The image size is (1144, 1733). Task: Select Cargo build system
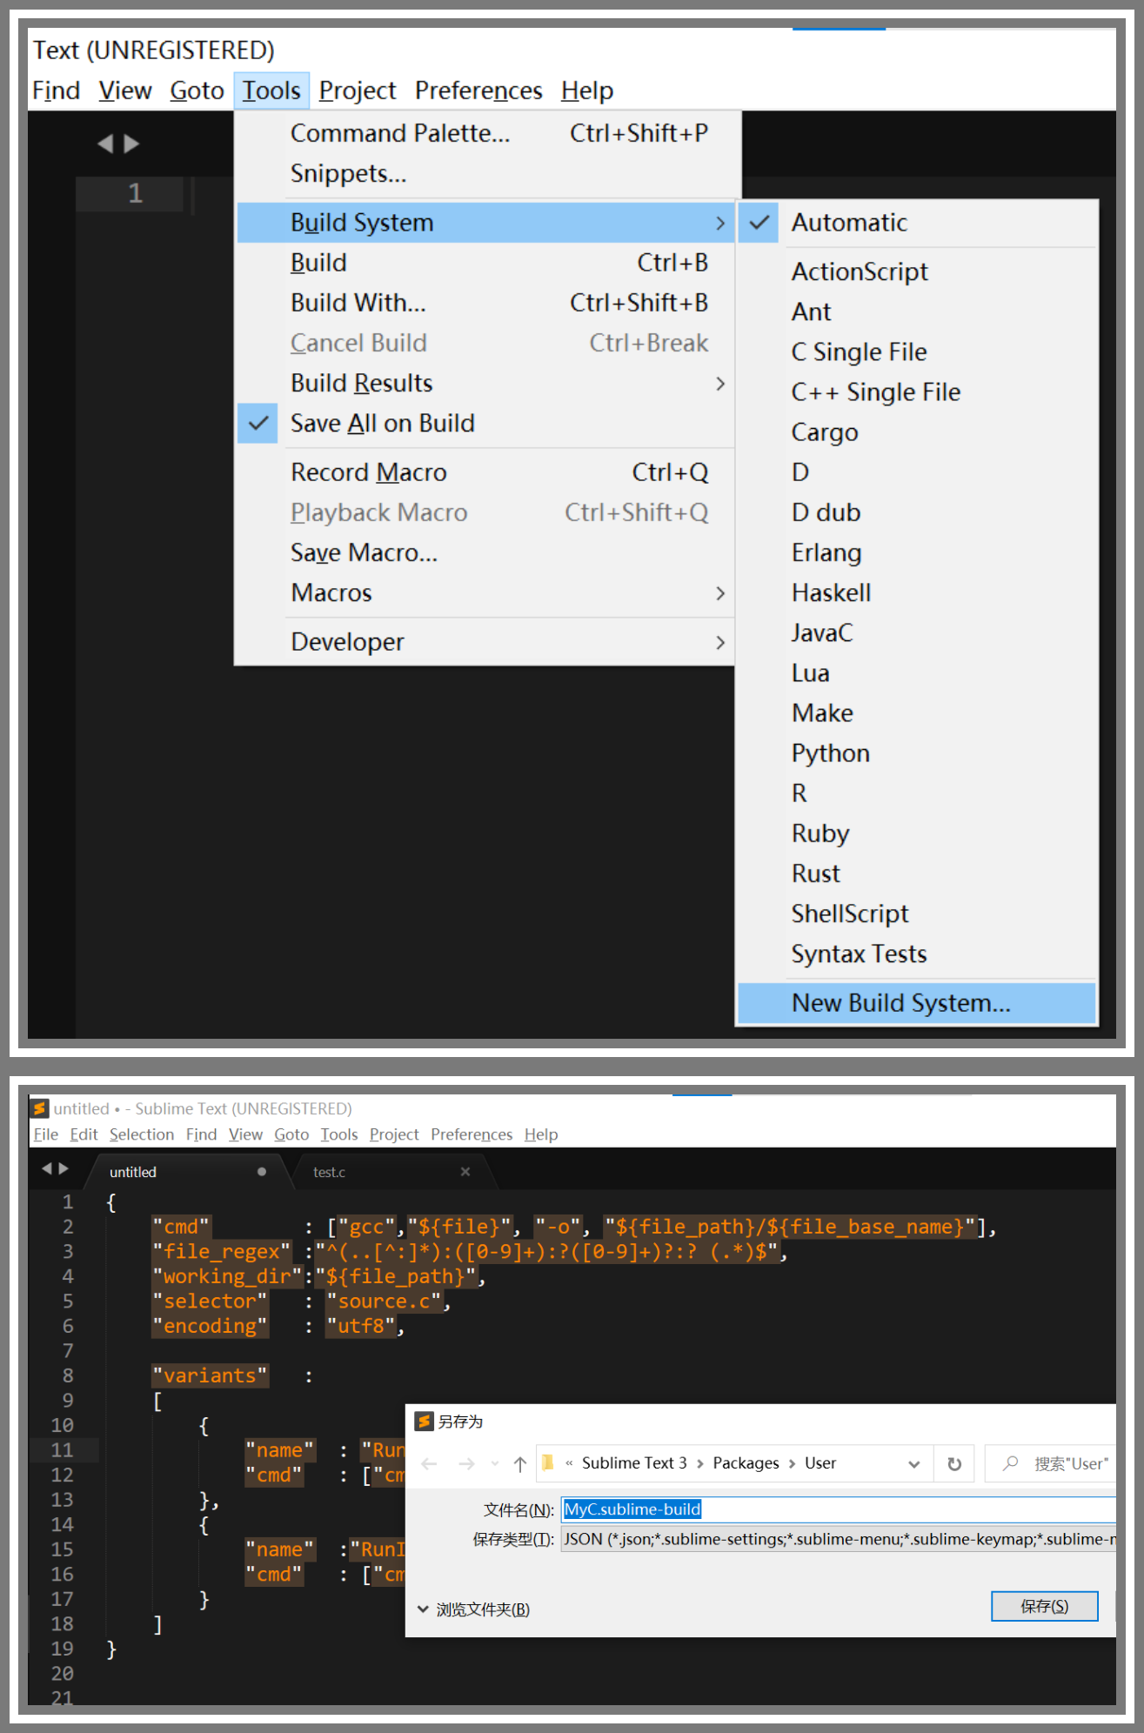click(916, 432)
